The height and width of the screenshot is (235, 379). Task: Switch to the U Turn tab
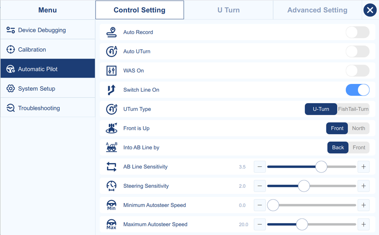coord(228,10)
